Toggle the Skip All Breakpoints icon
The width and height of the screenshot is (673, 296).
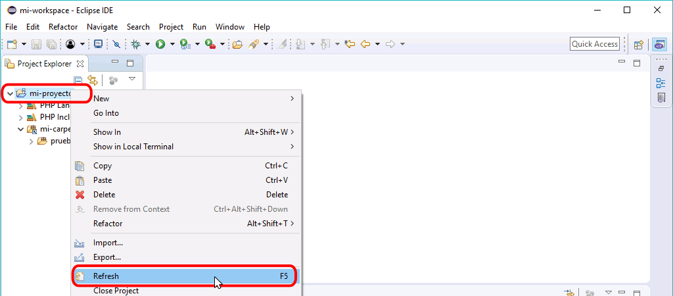point(116,44)
